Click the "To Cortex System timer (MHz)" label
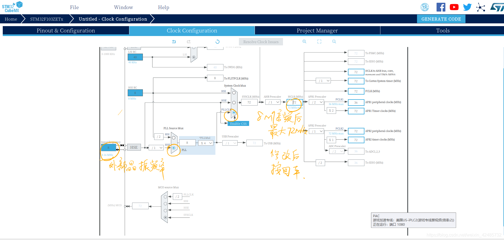The height and width of the screenshot is (240, 504). click(x=383, y=81)
